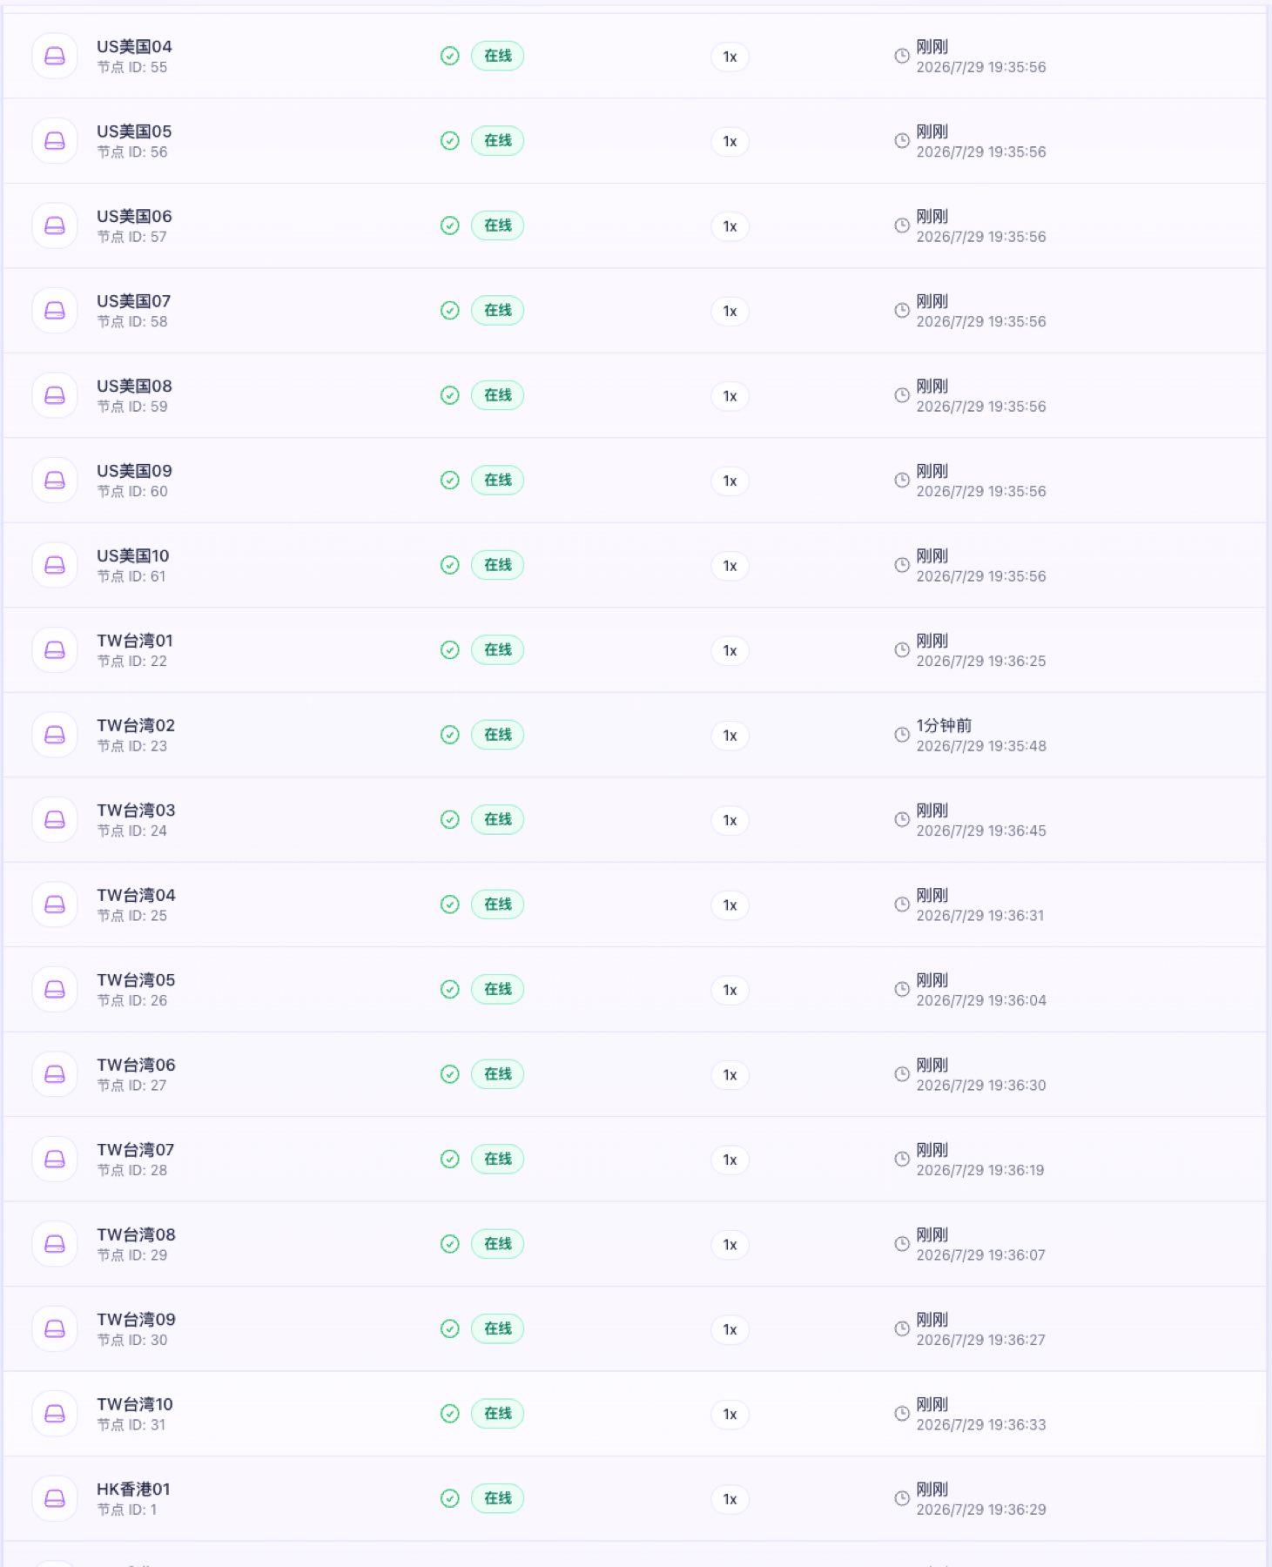Click the server icon for TW台湾01

click(x=55, y=649)
